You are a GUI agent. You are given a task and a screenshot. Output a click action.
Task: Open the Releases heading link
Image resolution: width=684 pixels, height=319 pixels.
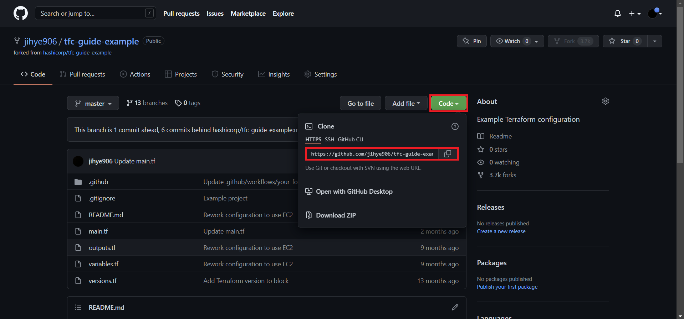coord(491,208)
